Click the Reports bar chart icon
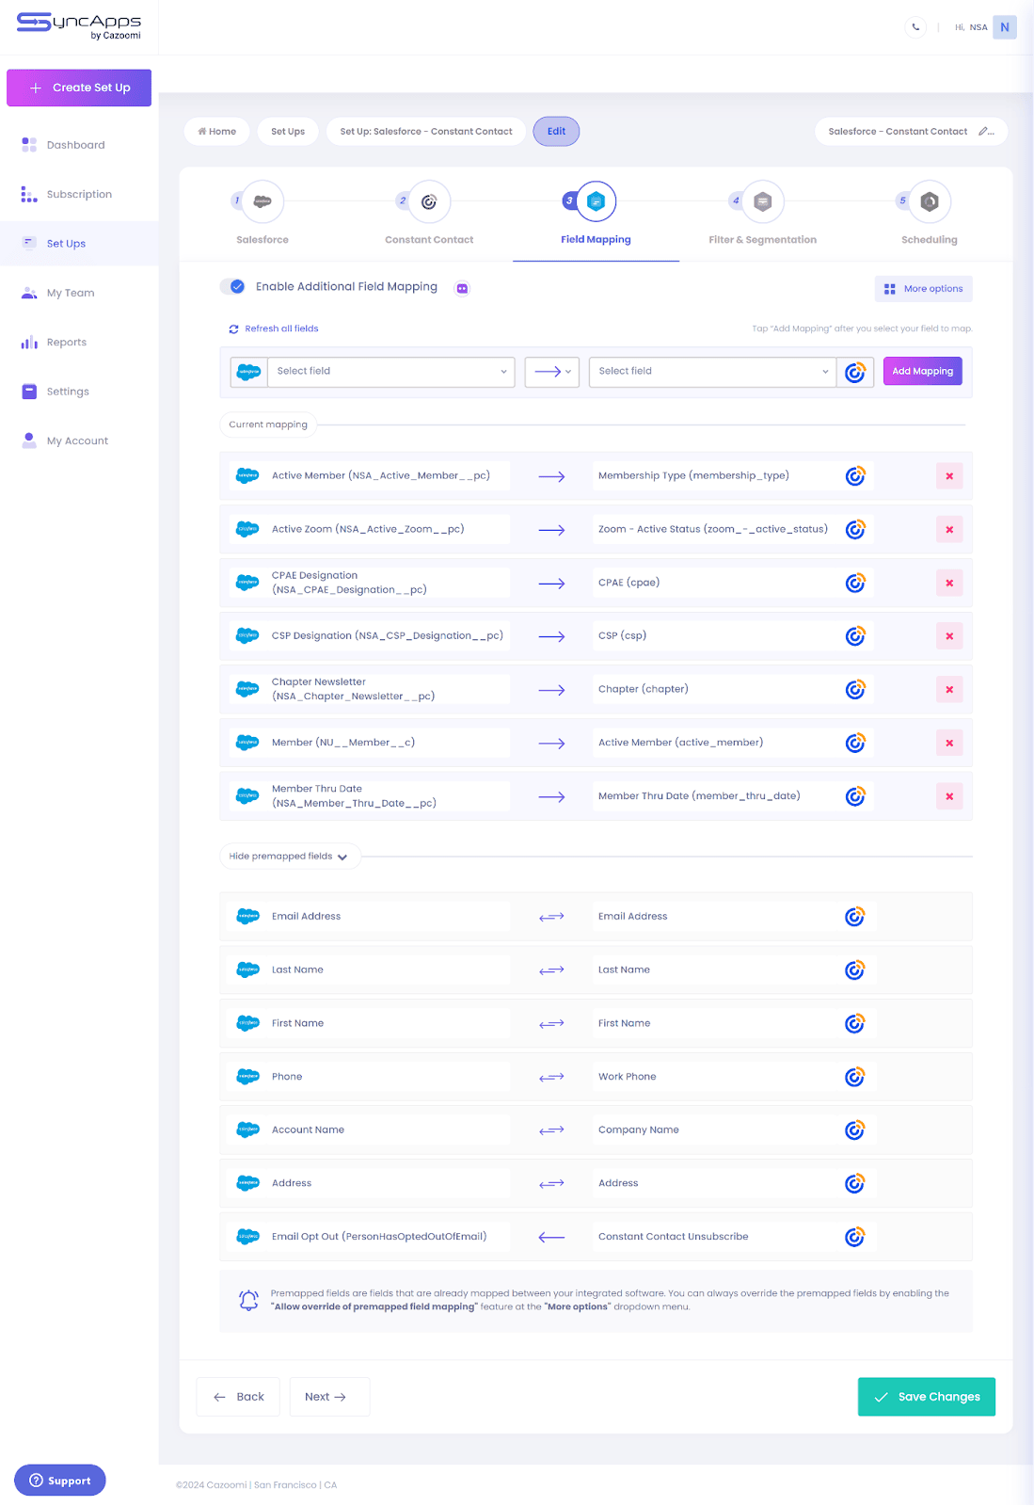The width and height of the screenshot is (1034, 1506). (x=29, y=343)
